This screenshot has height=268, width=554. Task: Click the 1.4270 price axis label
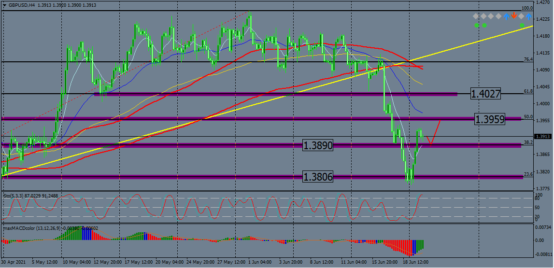coord(542,2)
